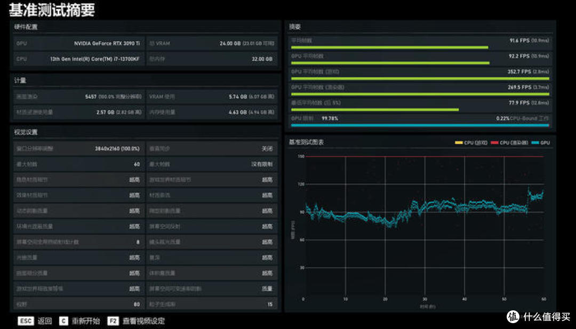
Task: Click the 没有限制 max frame rate value
Action: 262,164
